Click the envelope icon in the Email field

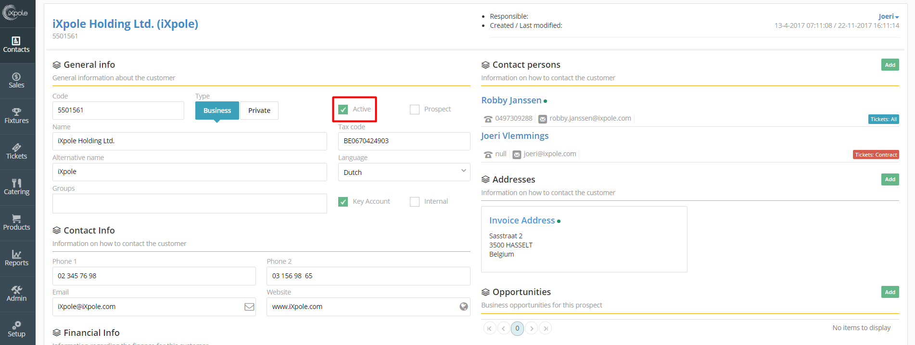[249, 307]
